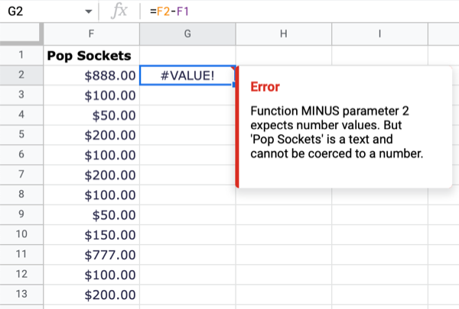This screenshot has width=459, height=309.
Task: Click the cell showing #VALUE! error
Action: point(187,75)
